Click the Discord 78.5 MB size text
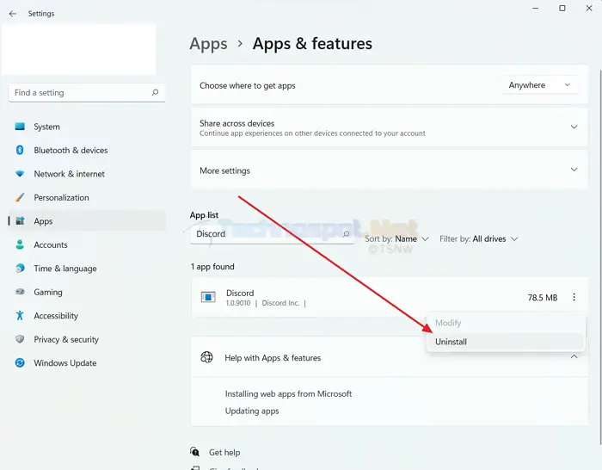This screenshot has height=470, width=602. 542,298
